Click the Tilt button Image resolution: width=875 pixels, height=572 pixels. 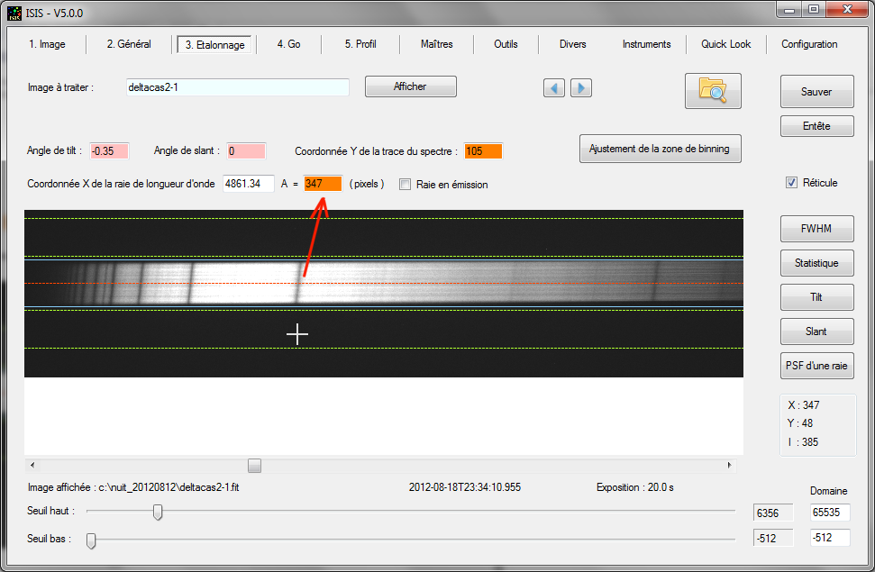pos(816,297)
